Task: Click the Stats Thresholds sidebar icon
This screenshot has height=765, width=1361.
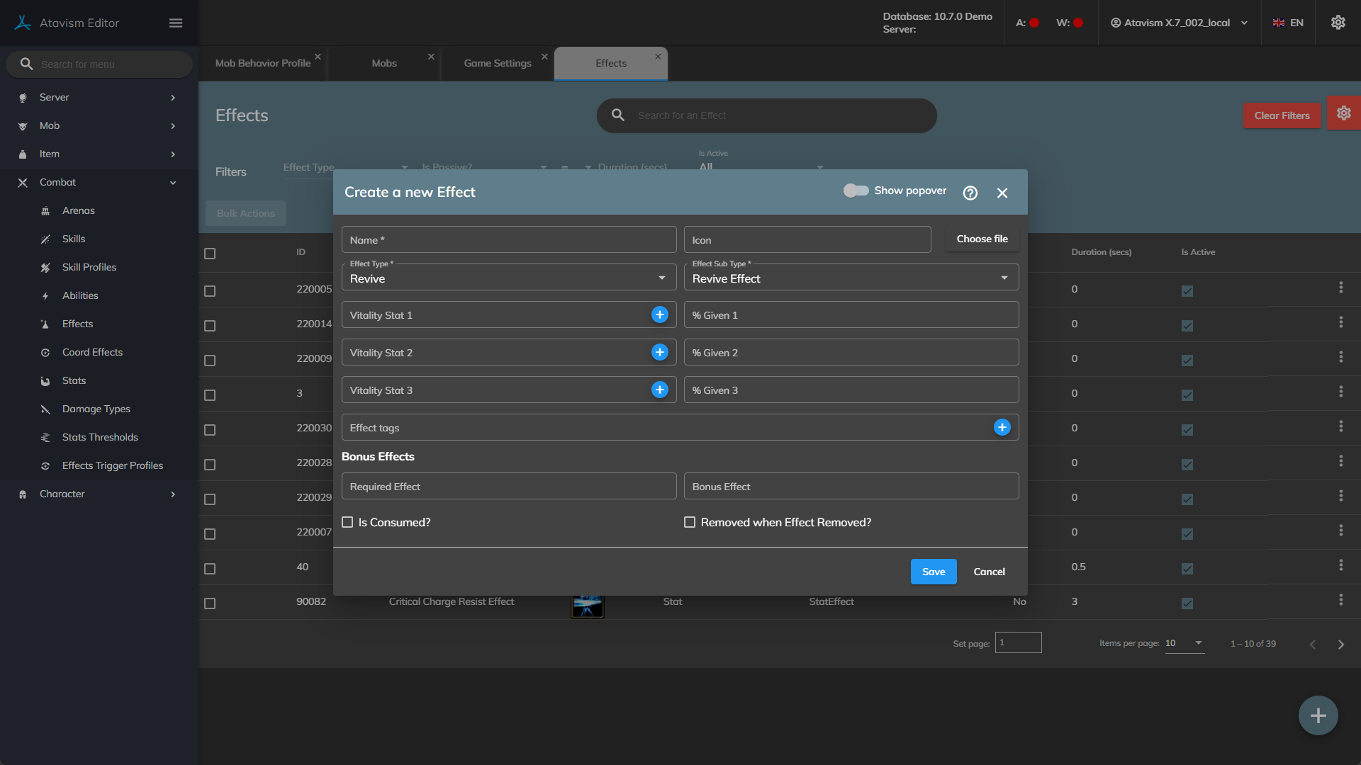Action: click(x=45, y=438)
